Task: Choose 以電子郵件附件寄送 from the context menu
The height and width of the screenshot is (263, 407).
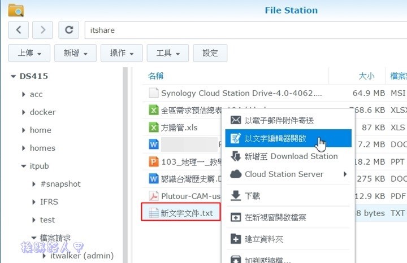Action: (x=279, y=120)
